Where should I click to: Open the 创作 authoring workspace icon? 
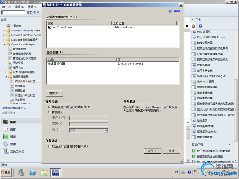[x=6, y=129]
